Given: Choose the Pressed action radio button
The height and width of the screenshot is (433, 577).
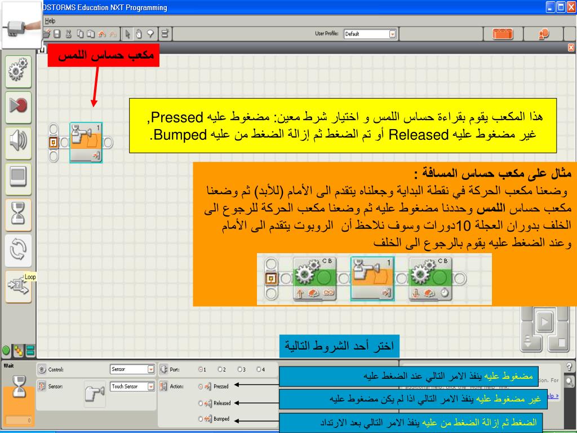Looking at the screenshot, I should click(x=201, y=387).
